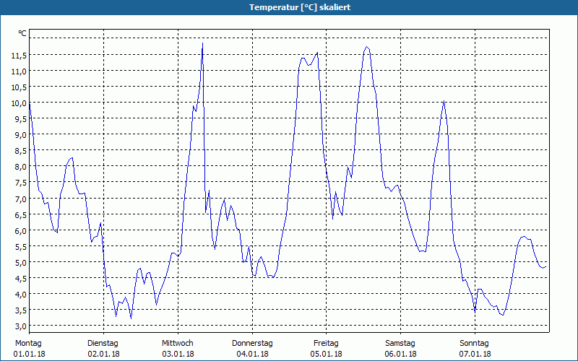Select the 7,5 y-axis value
This screenshot has width=578, height=361.
coord(20,183)
